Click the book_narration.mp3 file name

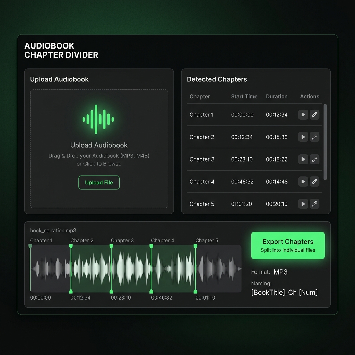point(53,231)
